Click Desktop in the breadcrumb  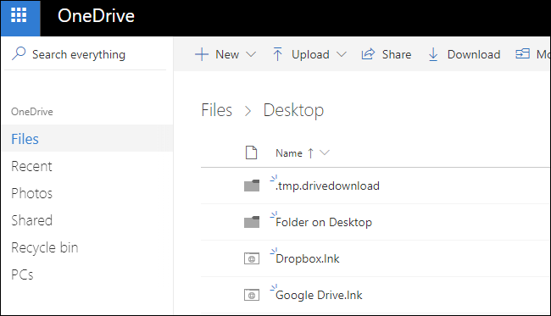(293, 111)
